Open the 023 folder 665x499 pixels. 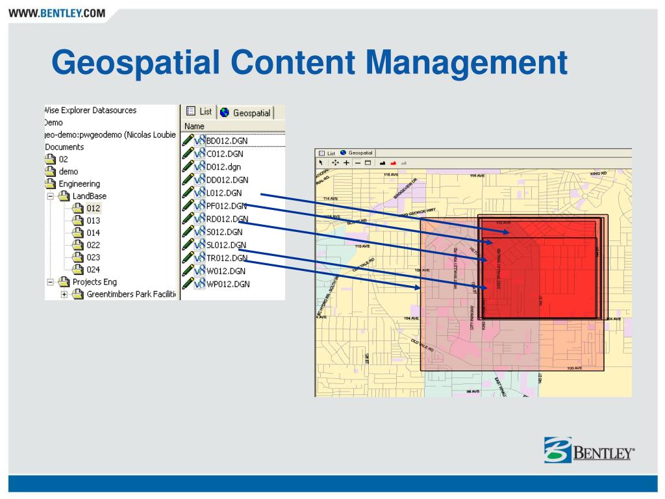(94, 257)
